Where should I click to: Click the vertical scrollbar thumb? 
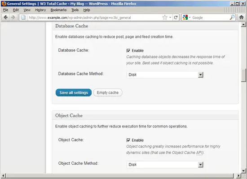pyautogui.click(x=243, y=75)
